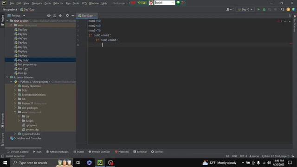Viewport: 297px width, 167px height.
Task: Open the Notifications side panel
Action: (x=295, y=24)
